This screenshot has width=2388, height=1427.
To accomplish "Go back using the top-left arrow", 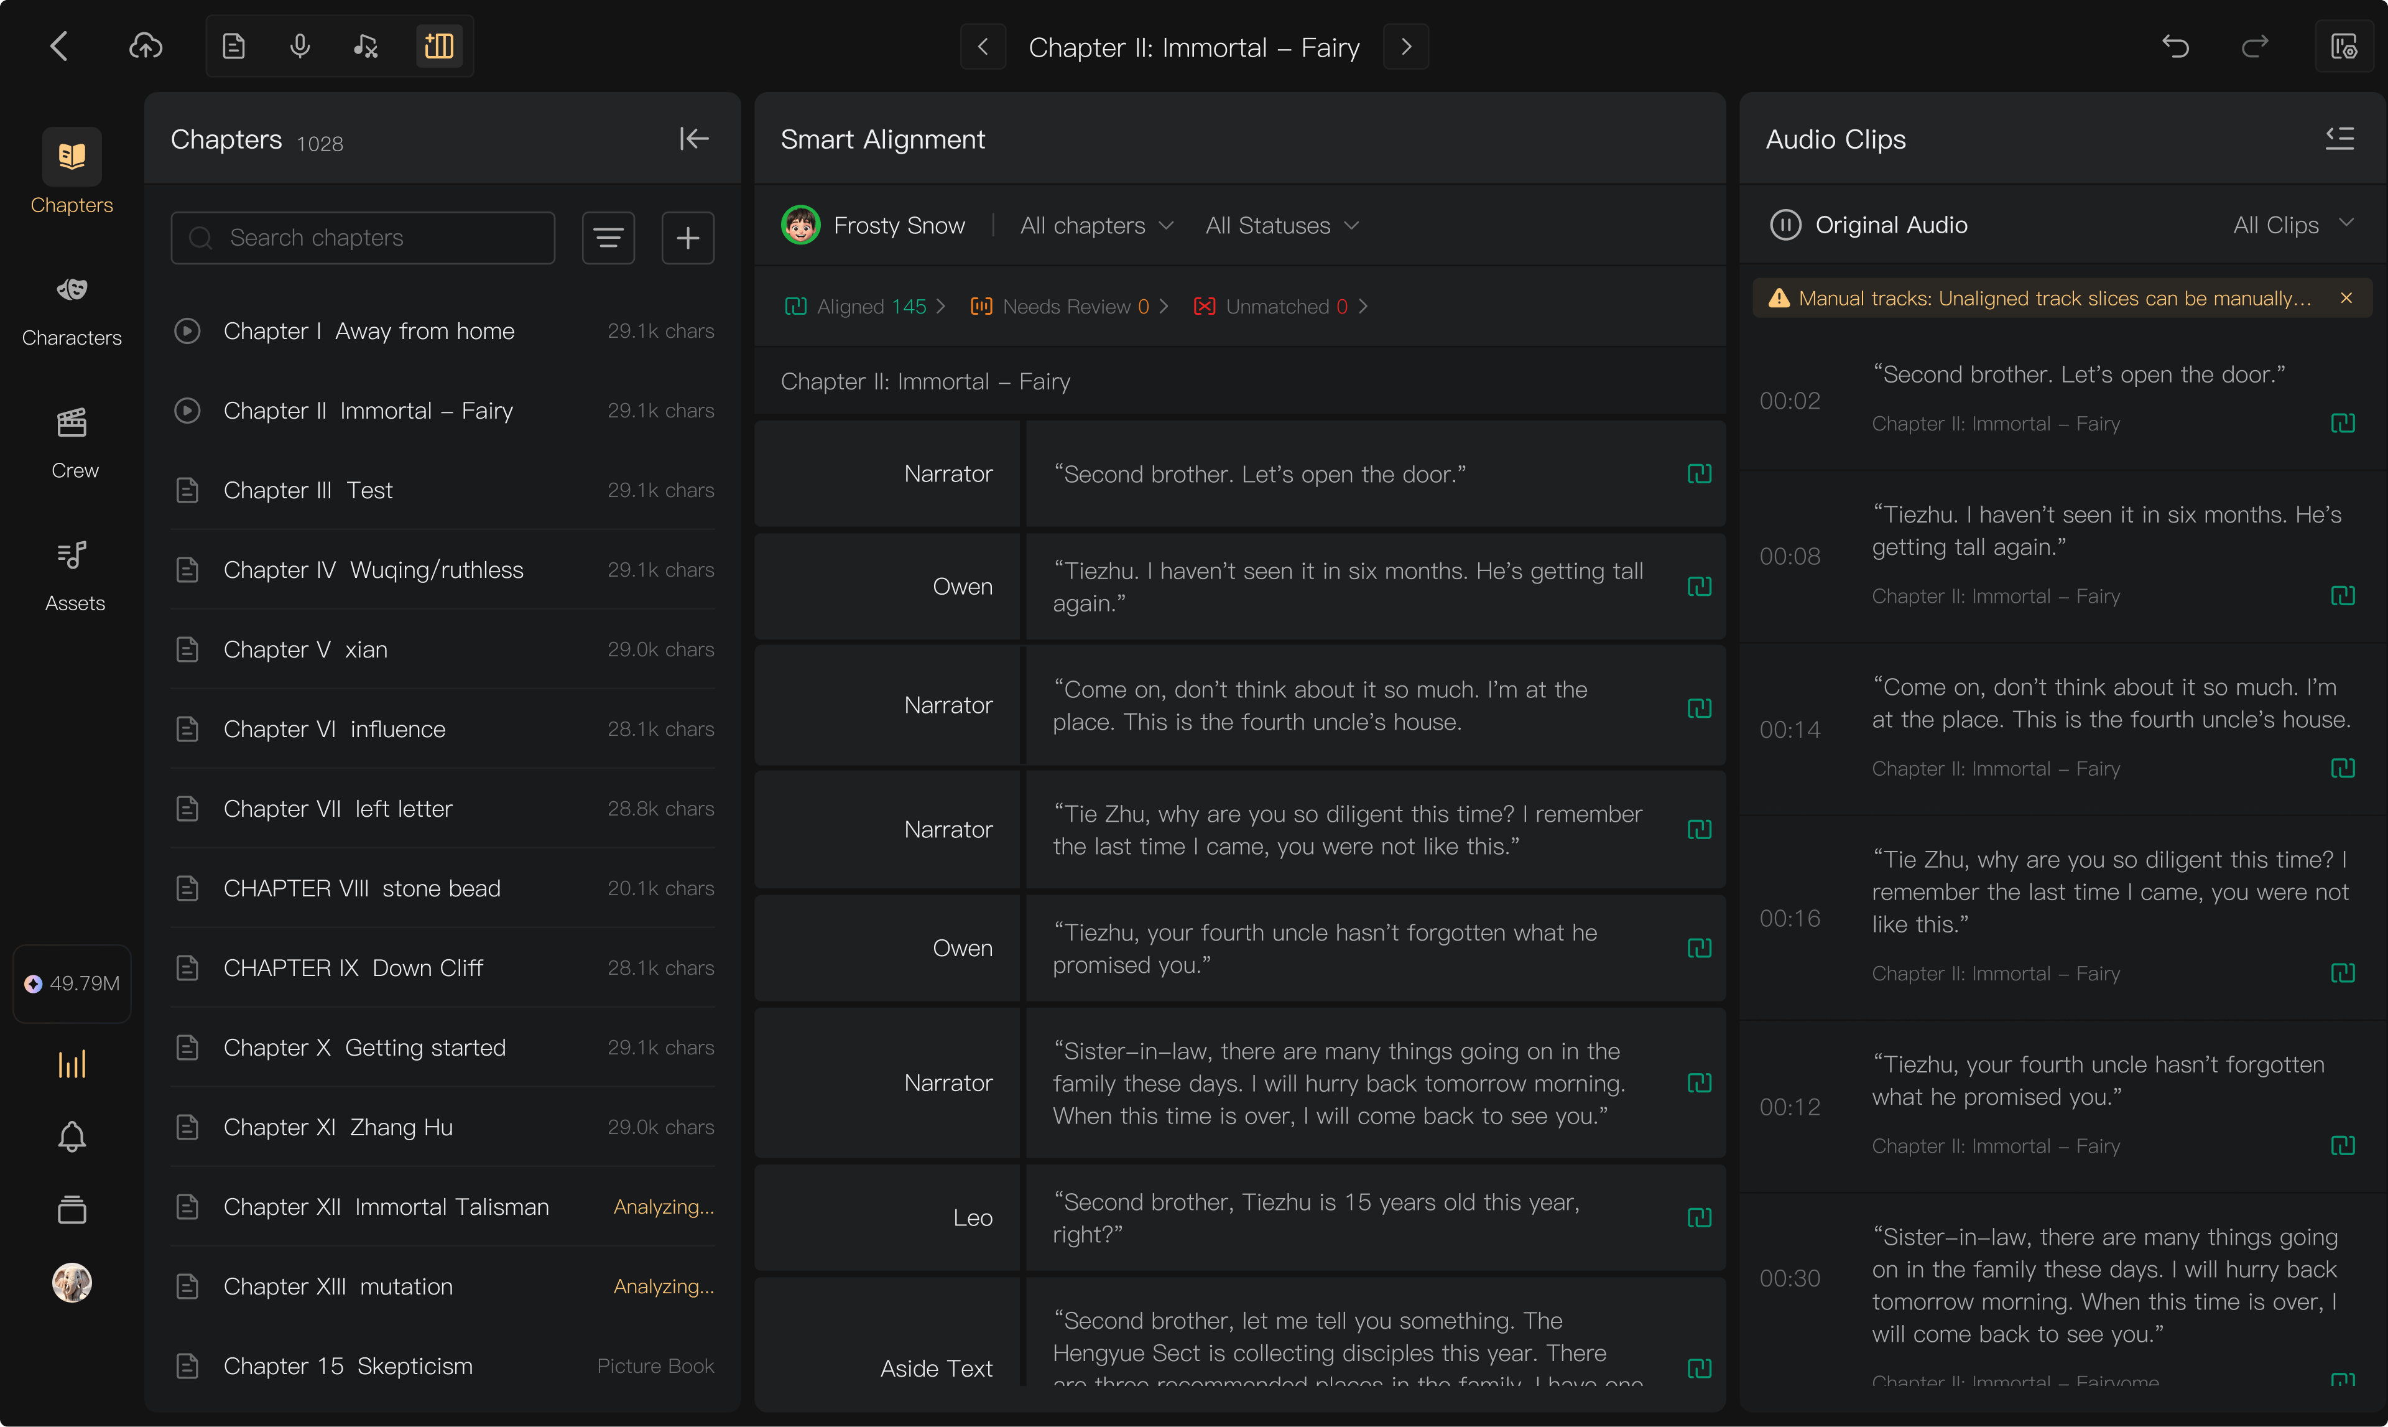I will click(x=60, y=46).
